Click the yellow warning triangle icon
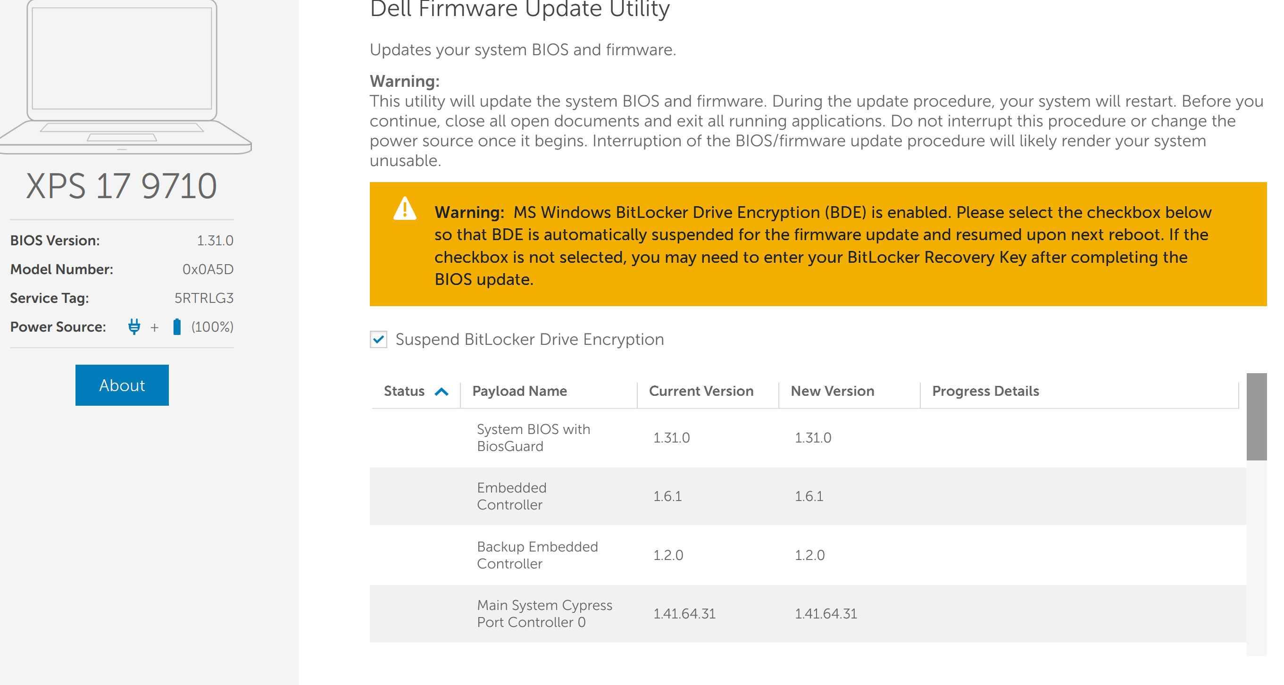1284x685 pixels. tap(405, 209)
